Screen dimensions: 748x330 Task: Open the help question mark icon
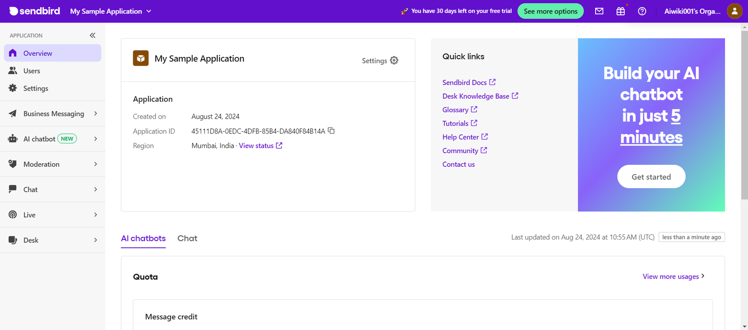click(x=642, y=11)
